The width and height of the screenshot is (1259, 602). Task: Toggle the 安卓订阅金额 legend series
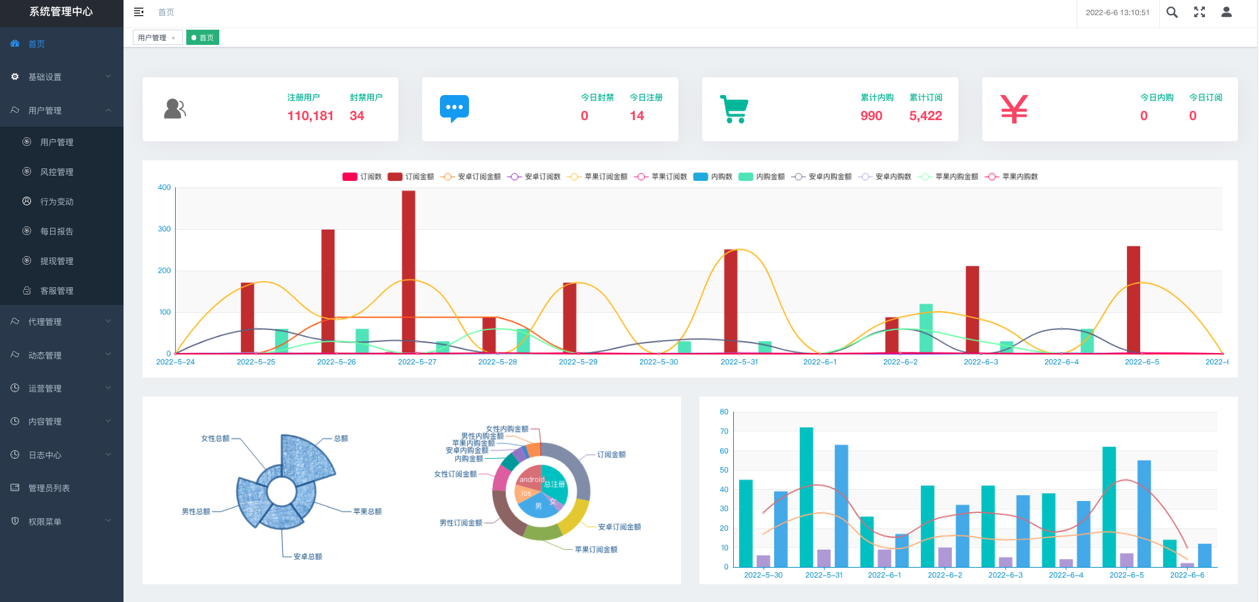point(470,177)
